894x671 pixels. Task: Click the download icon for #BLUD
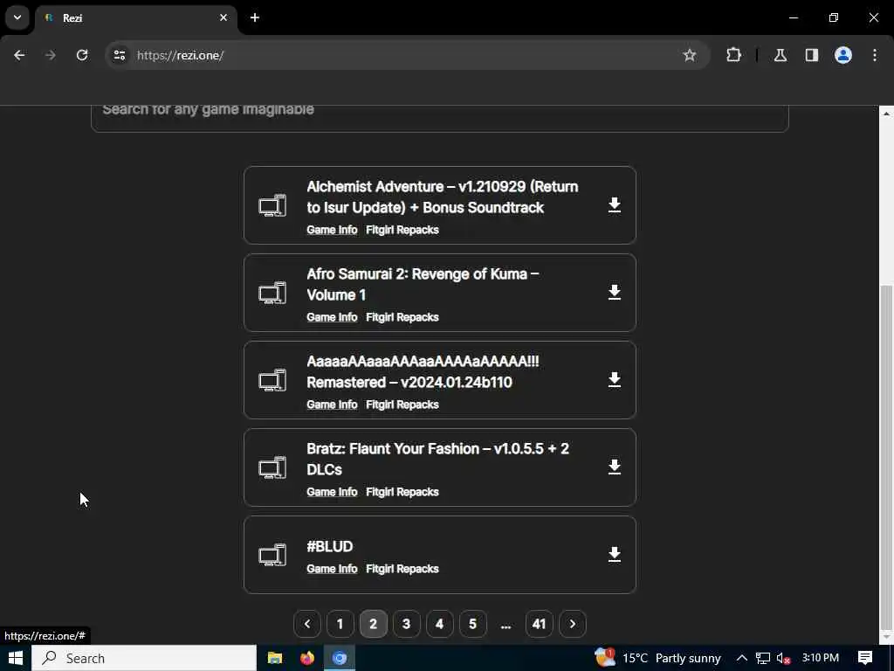(614, 554)
